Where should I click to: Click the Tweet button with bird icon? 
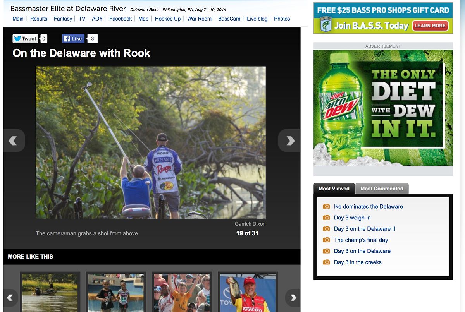pyautogui.click(x=25, y=38)
